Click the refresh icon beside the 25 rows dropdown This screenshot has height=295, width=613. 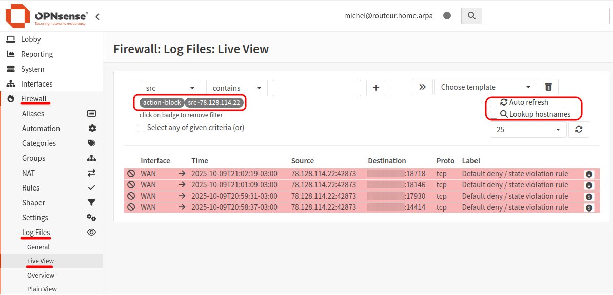pos(579,130)
